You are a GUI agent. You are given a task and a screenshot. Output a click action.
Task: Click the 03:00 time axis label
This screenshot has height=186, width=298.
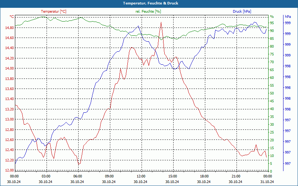tap(45, 176)
